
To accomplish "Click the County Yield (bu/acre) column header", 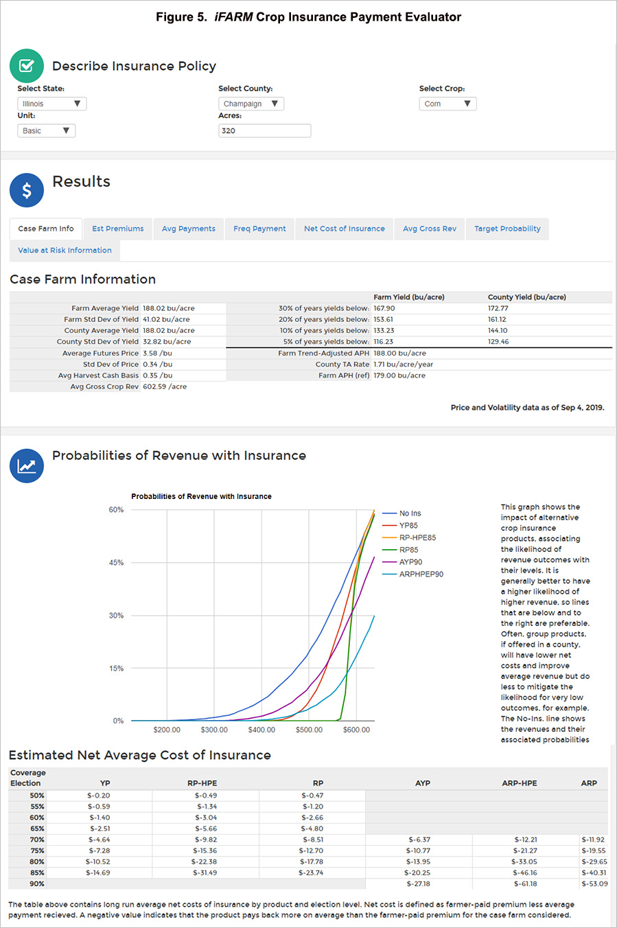I will click(527, 297).
